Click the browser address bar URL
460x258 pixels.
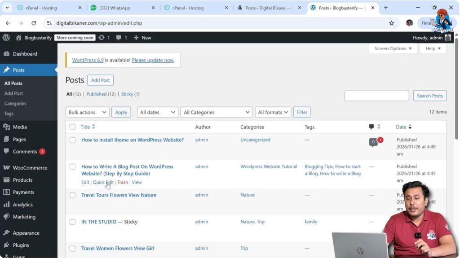coord(99,23)
